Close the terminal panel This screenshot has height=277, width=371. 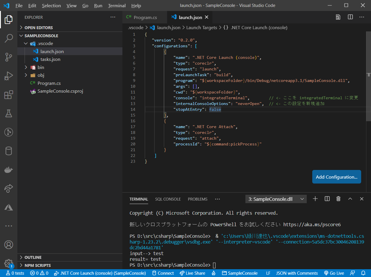click(x=361, y=199)
